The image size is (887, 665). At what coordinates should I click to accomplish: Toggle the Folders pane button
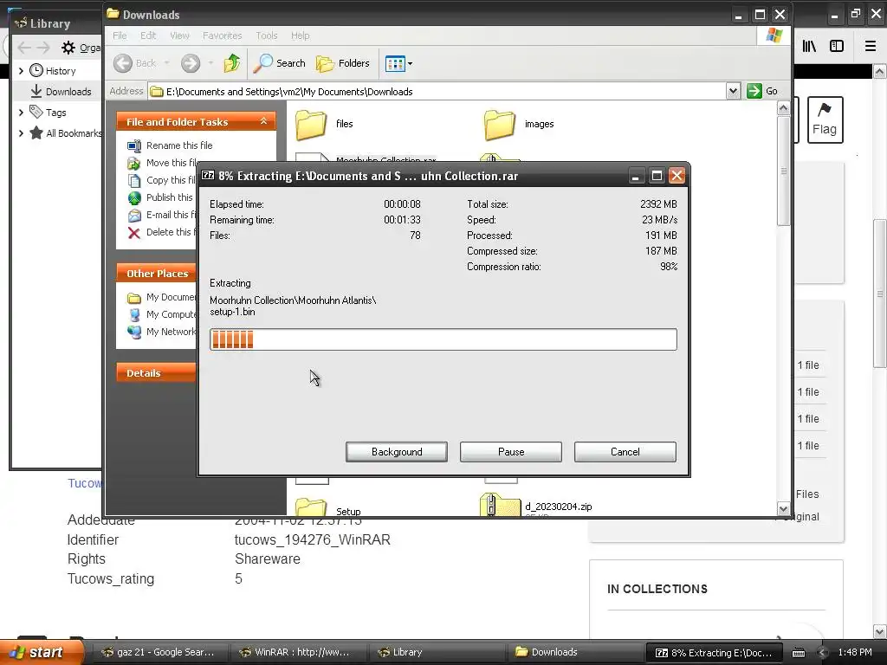point(343,63)
